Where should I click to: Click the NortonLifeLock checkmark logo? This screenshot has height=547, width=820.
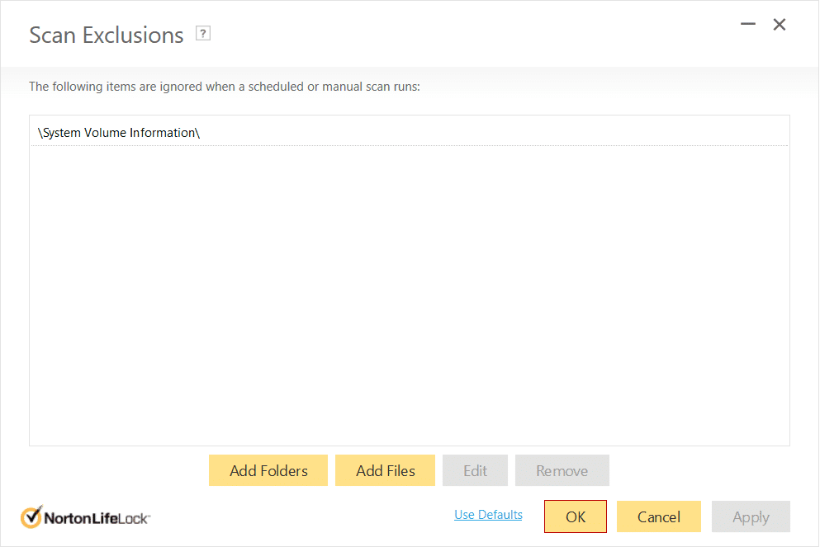31,517
